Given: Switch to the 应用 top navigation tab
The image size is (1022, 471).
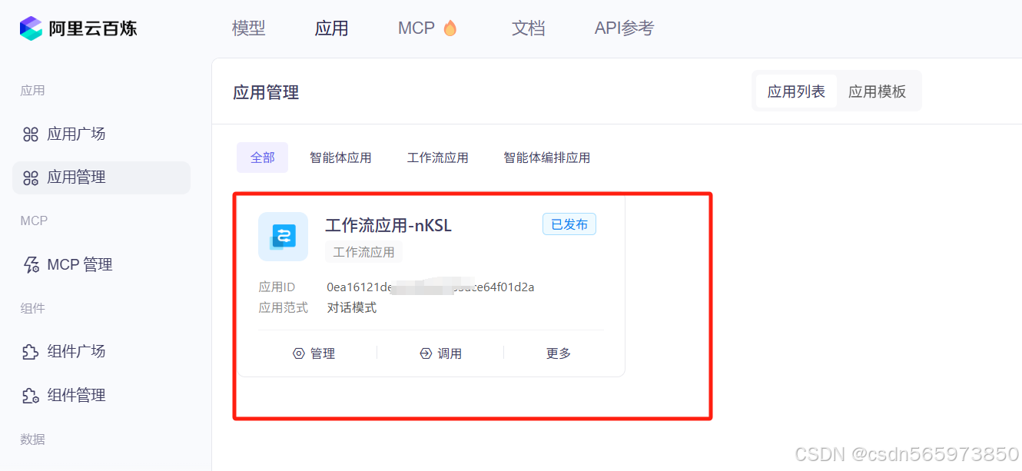Looking at the screenshot, I should 332,28.
